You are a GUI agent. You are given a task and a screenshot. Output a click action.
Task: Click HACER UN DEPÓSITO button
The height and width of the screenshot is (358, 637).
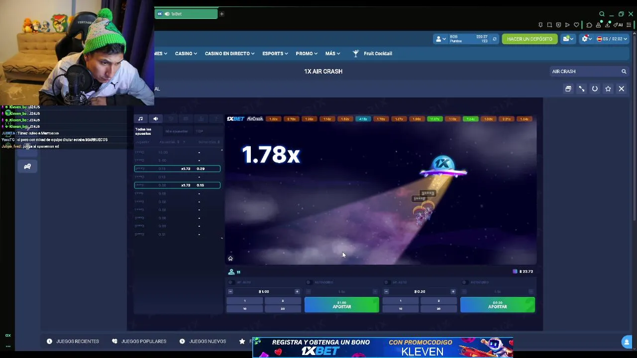(530, 39)
